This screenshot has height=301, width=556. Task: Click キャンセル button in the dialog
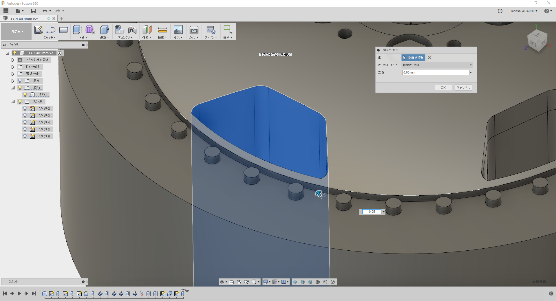click(x=463, y=88)
